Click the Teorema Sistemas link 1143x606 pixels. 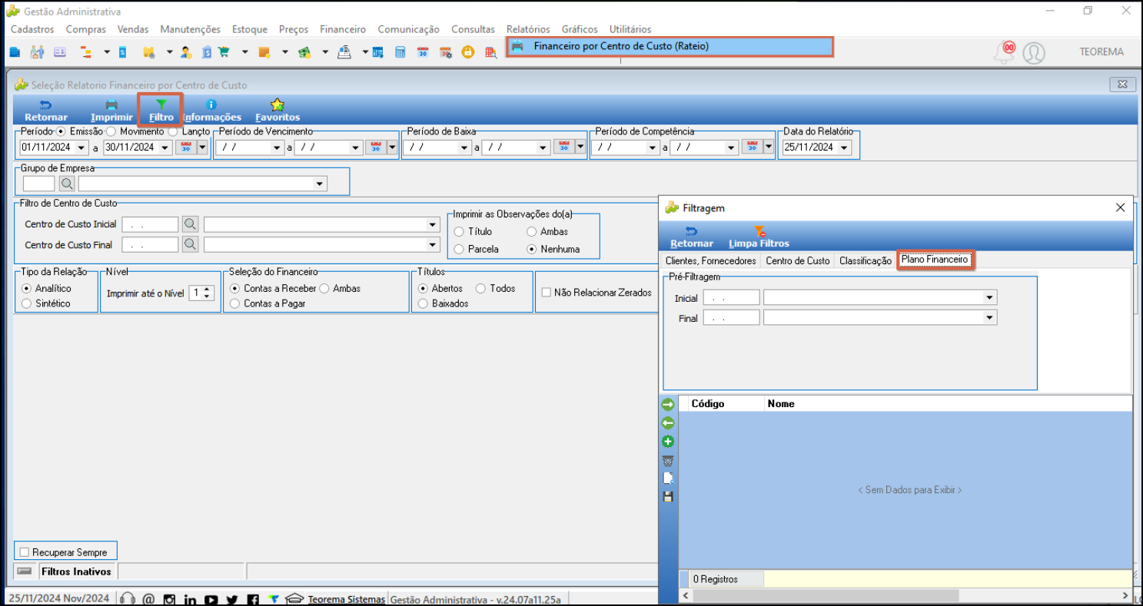[347, 599]
